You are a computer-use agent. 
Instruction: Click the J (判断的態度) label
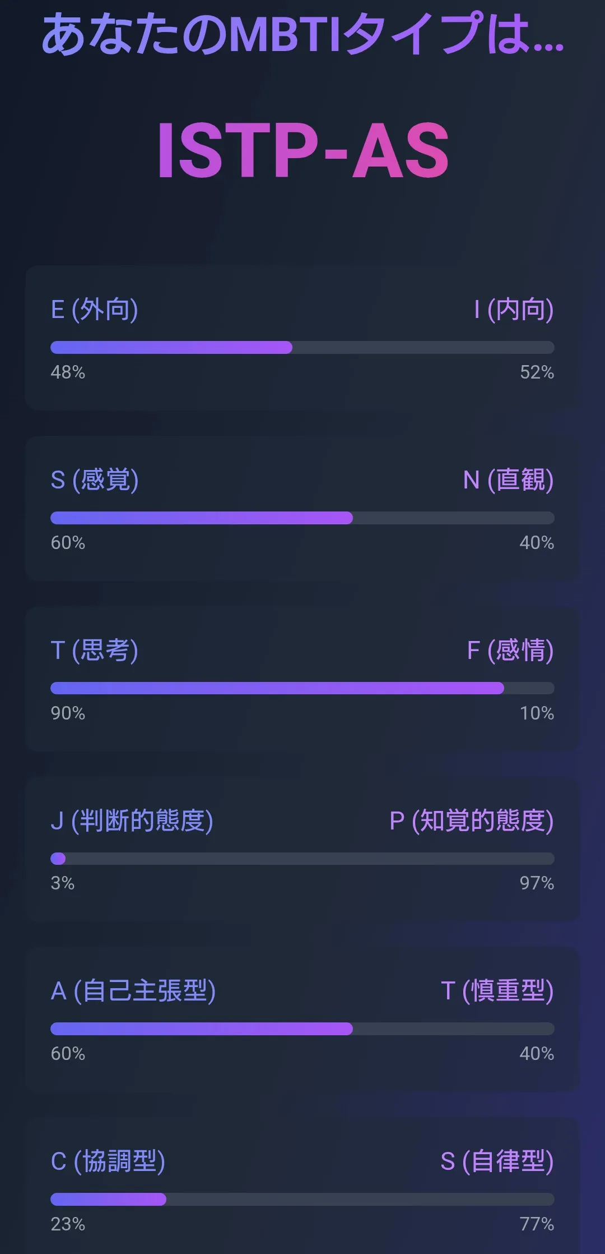tap(132, 820)
